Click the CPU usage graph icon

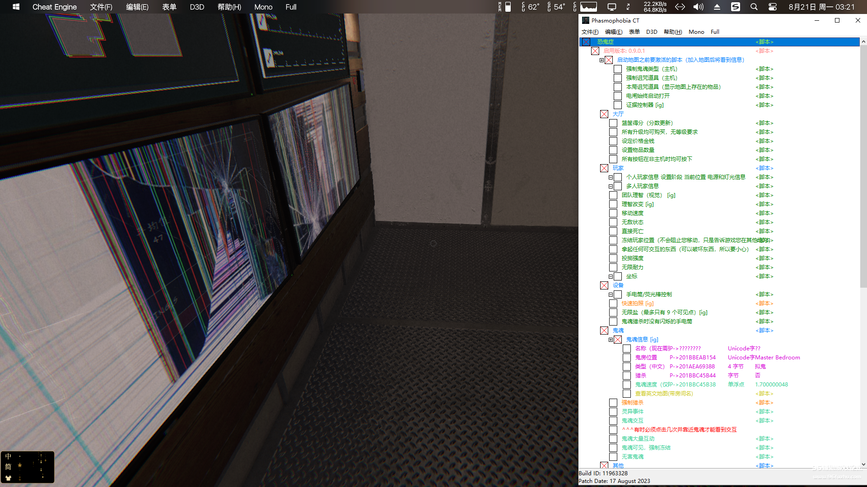pos(588,7)
